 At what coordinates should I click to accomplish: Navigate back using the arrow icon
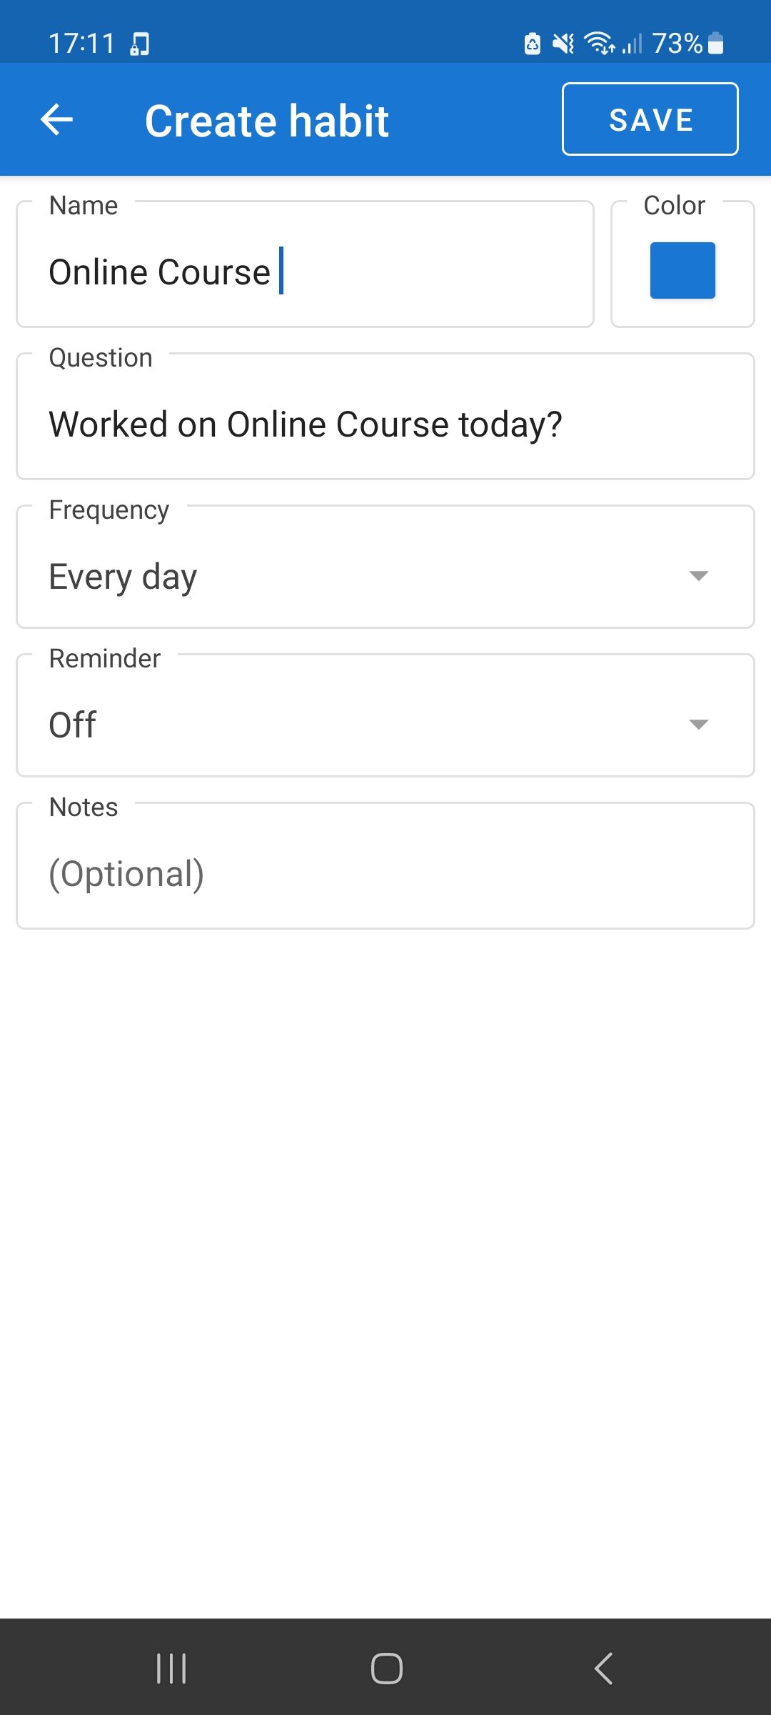click(x=57, y=119)
